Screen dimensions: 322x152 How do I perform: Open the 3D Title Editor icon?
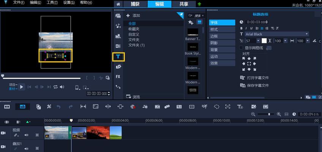point(240,107)
